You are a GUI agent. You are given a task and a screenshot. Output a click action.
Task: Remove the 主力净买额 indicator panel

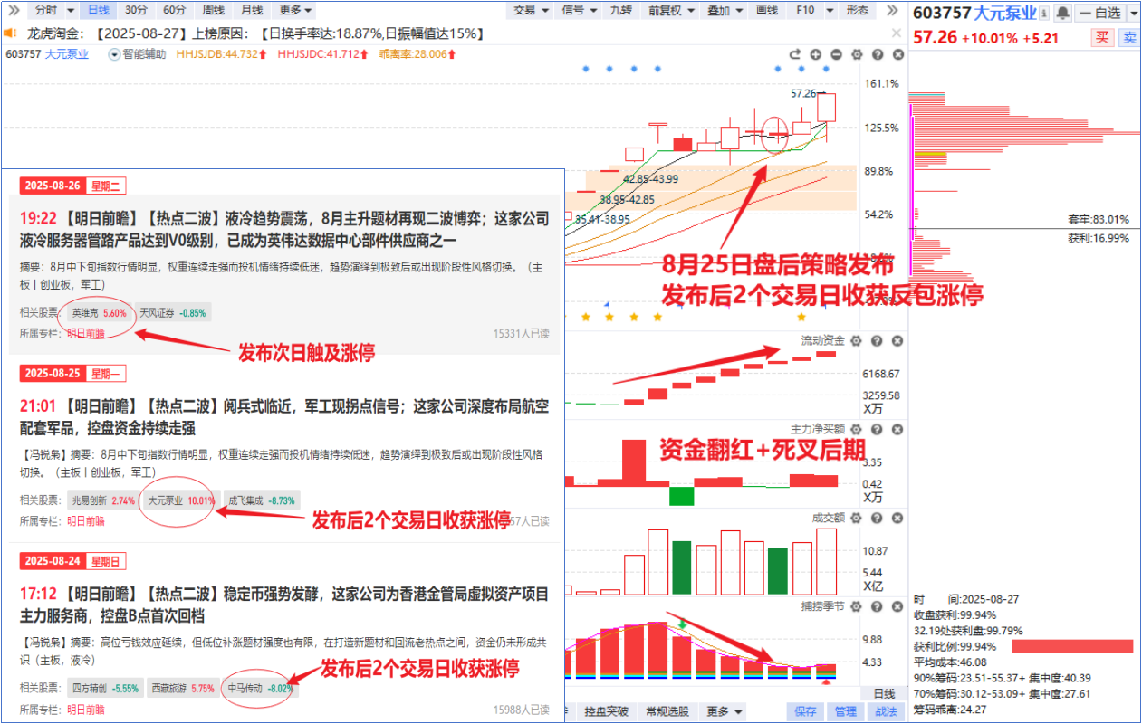click(x=897, y=429)
